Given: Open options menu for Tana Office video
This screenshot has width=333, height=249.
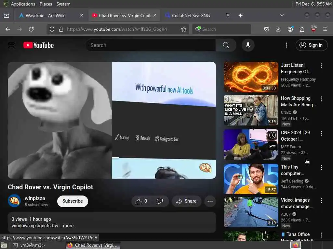Looking at the screenshot, I should point(321,235).
